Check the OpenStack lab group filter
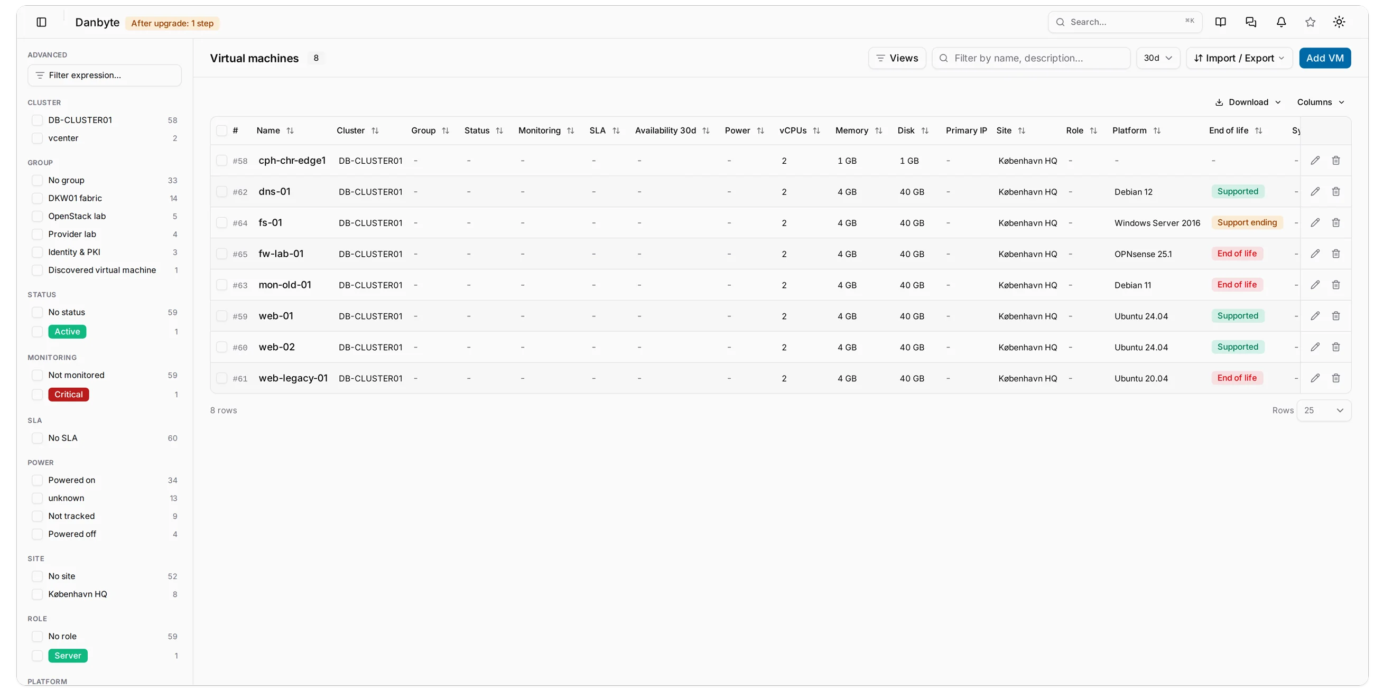Screen dimensions: 1374x691 [x=38, y=217]
